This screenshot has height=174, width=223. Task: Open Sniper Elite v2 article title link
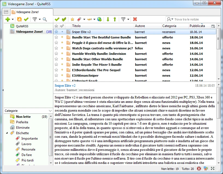(x=65, y=86)
